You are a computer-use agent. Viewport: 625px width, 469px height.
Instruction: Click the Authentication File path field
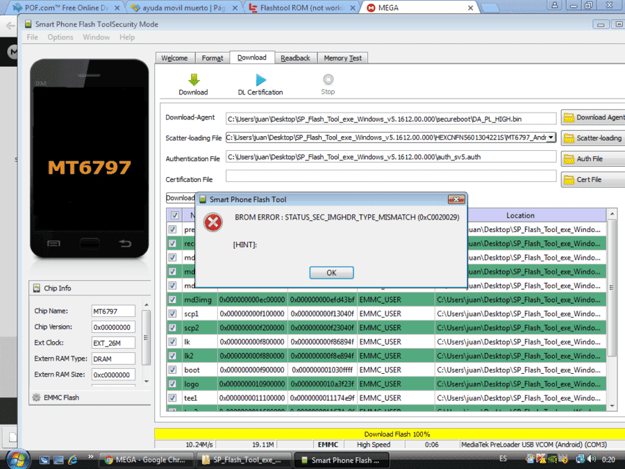tap(391, 157)
